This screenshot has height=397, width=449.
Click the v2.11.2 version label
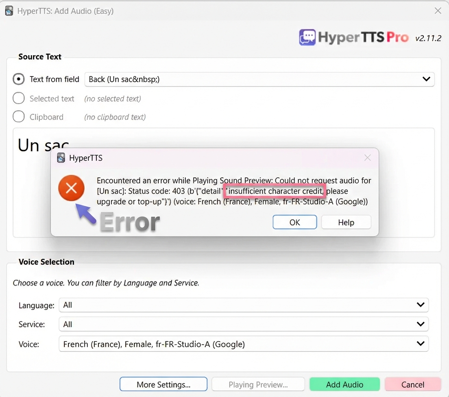tap(428, 38)
